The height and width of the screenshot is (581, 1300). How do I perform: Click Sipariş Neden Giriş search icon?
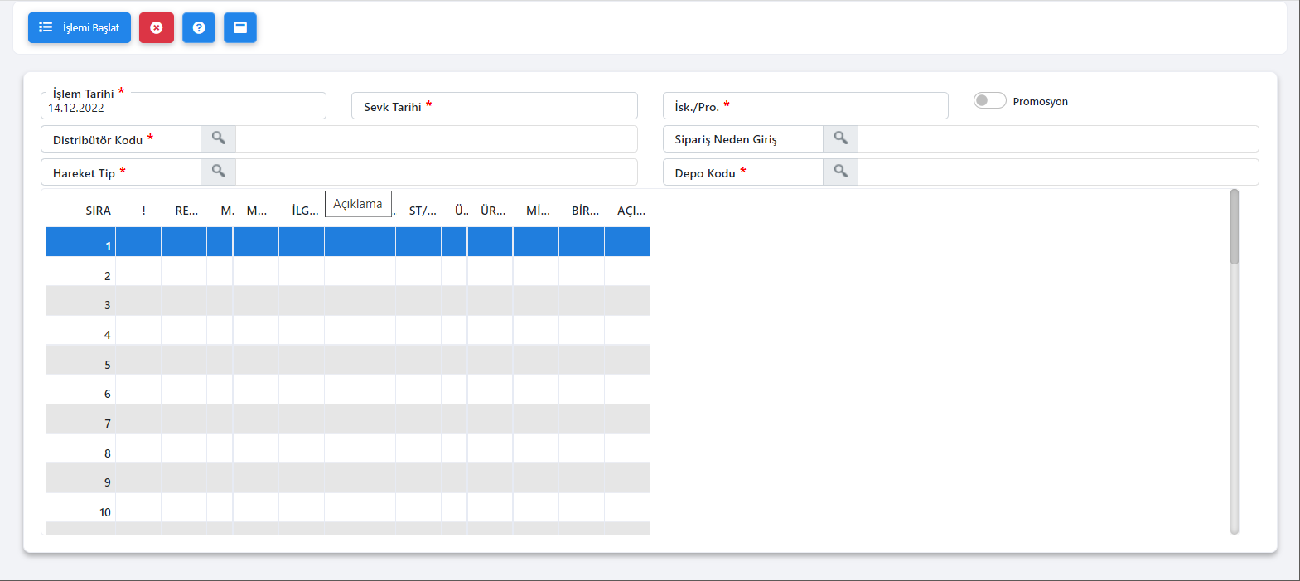pyautogui.click(x=840, y=138)
